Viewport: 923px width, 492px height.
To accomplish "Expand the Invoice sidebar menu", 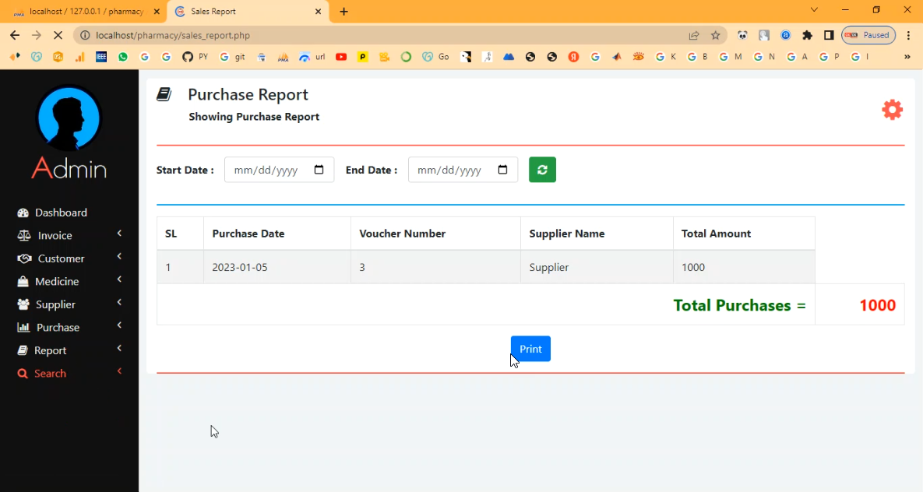I will pyautogui.click(x=55, y=235).
